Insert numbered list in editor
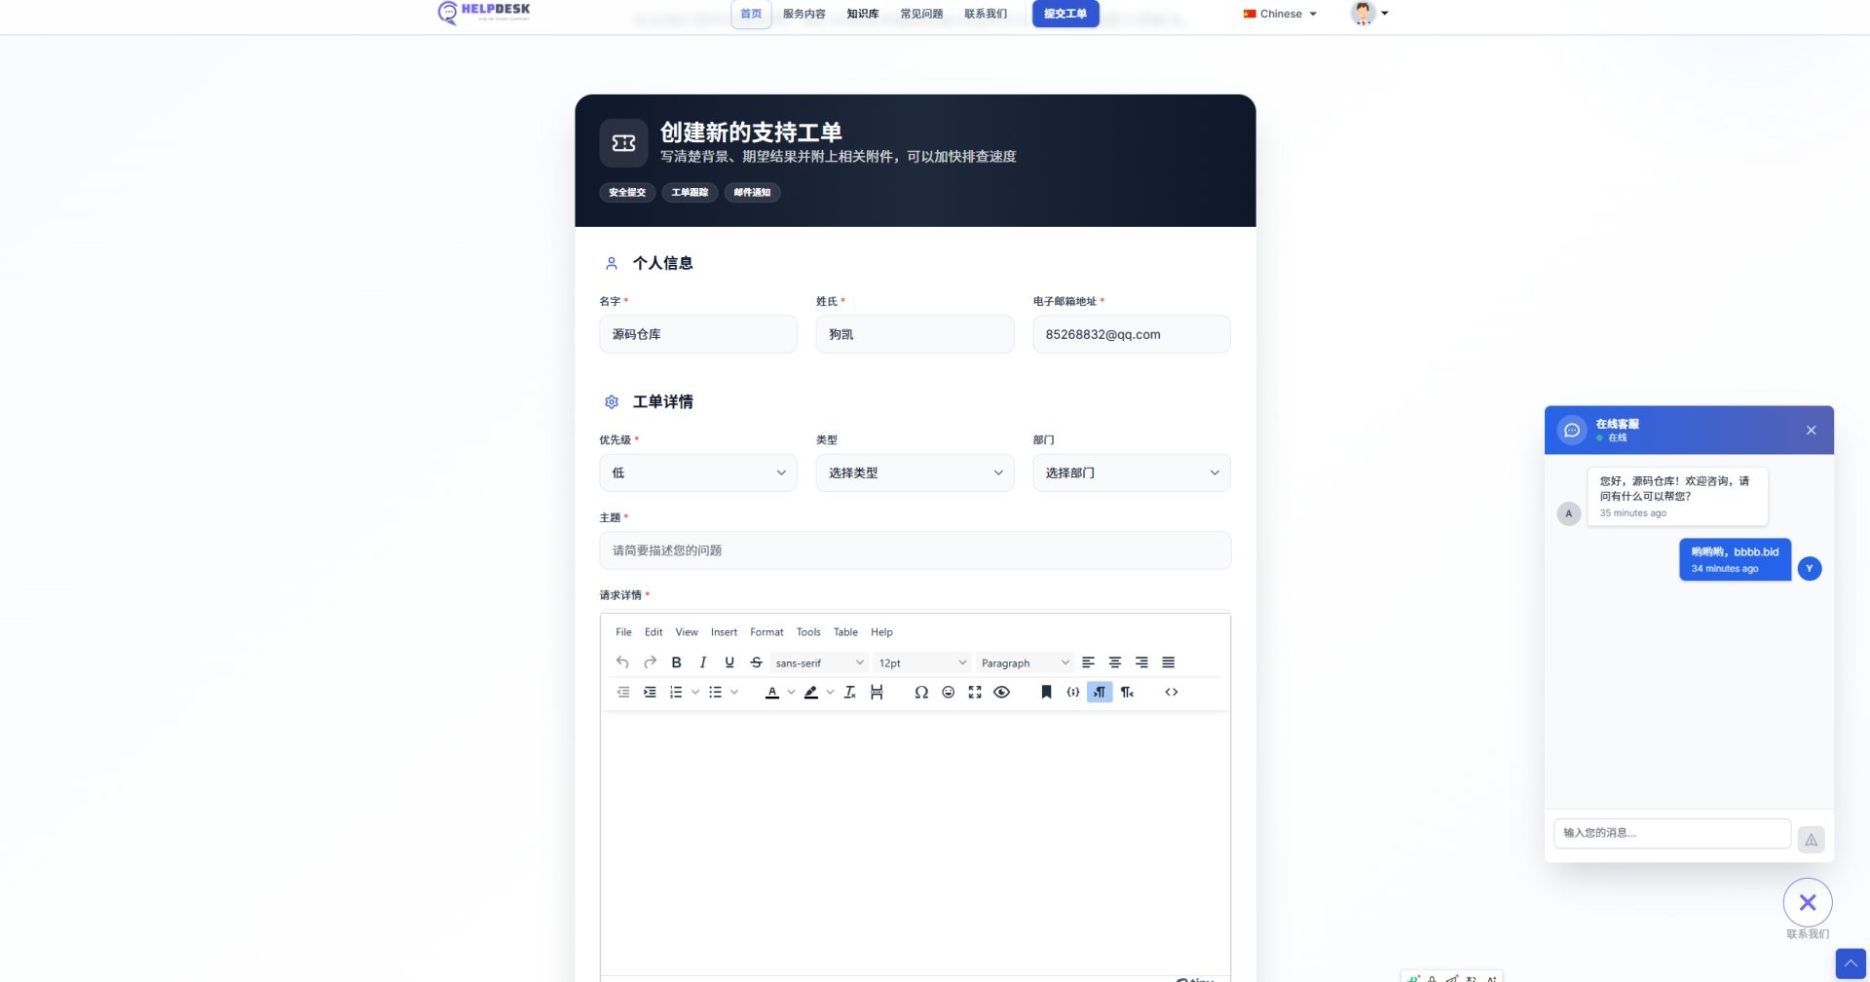Viewport: 1870px width, 982px height. (676, 692)
